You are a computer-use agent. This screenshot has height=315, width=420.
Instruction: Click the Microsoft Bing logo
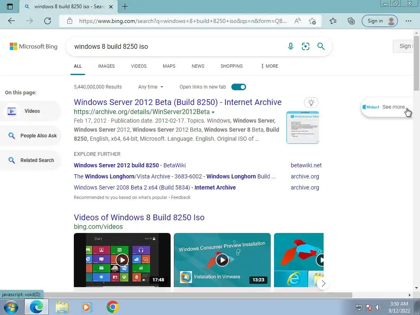[x=34, y=46]
